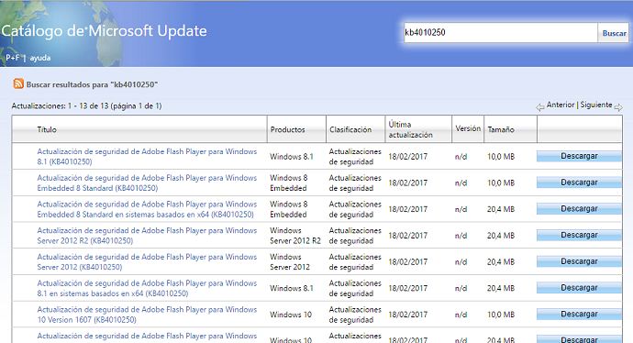The width and height of the screenshot is (633, 343).
Task: Open the Windows Server 2012 (KB4010250) update title
Action: click(147, 261)
